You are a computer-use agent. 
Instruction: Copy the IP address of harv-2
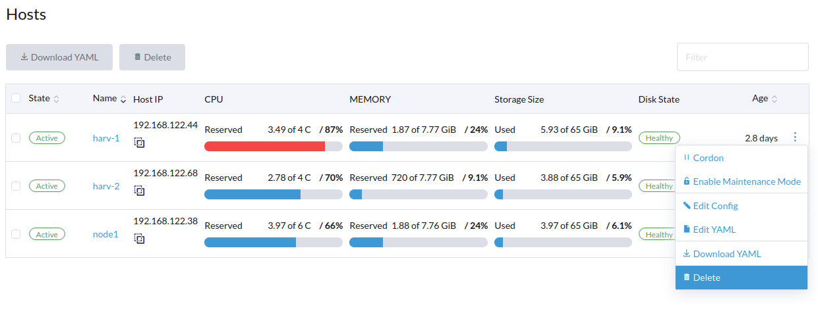(x=139, y=190)
